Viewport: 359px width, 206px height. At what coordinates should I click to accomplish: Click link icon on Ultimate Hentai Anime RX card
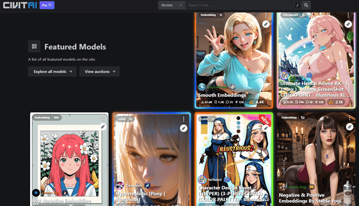click(348, 24)
